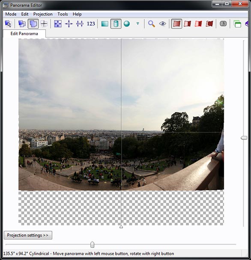This screenshot has height=260, width=251.
Task: Toggle the eye preview icon
Action: pos(162,24)
